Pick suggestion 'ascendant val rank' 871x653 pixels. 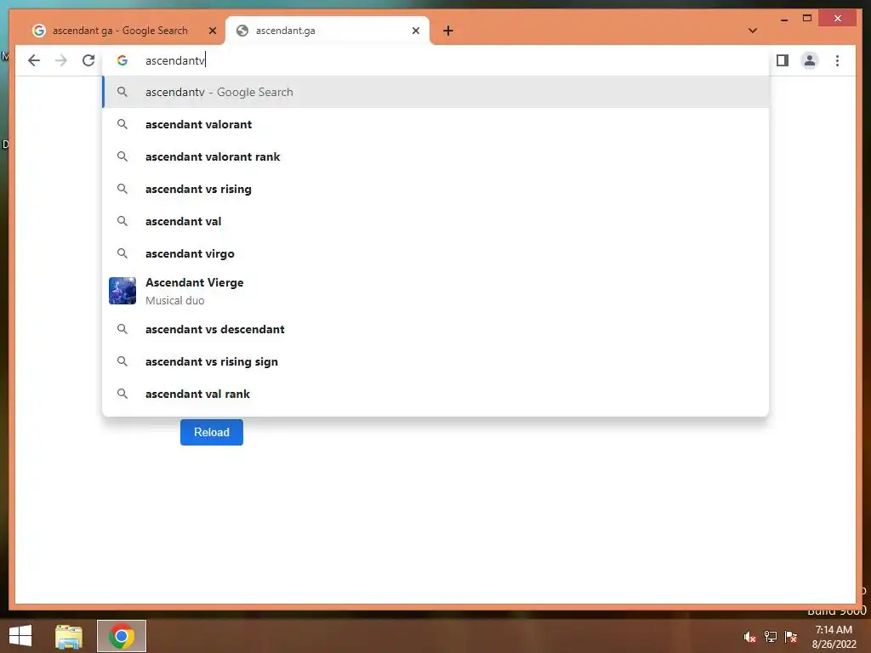pyautogui.click(x=436, y=394)
